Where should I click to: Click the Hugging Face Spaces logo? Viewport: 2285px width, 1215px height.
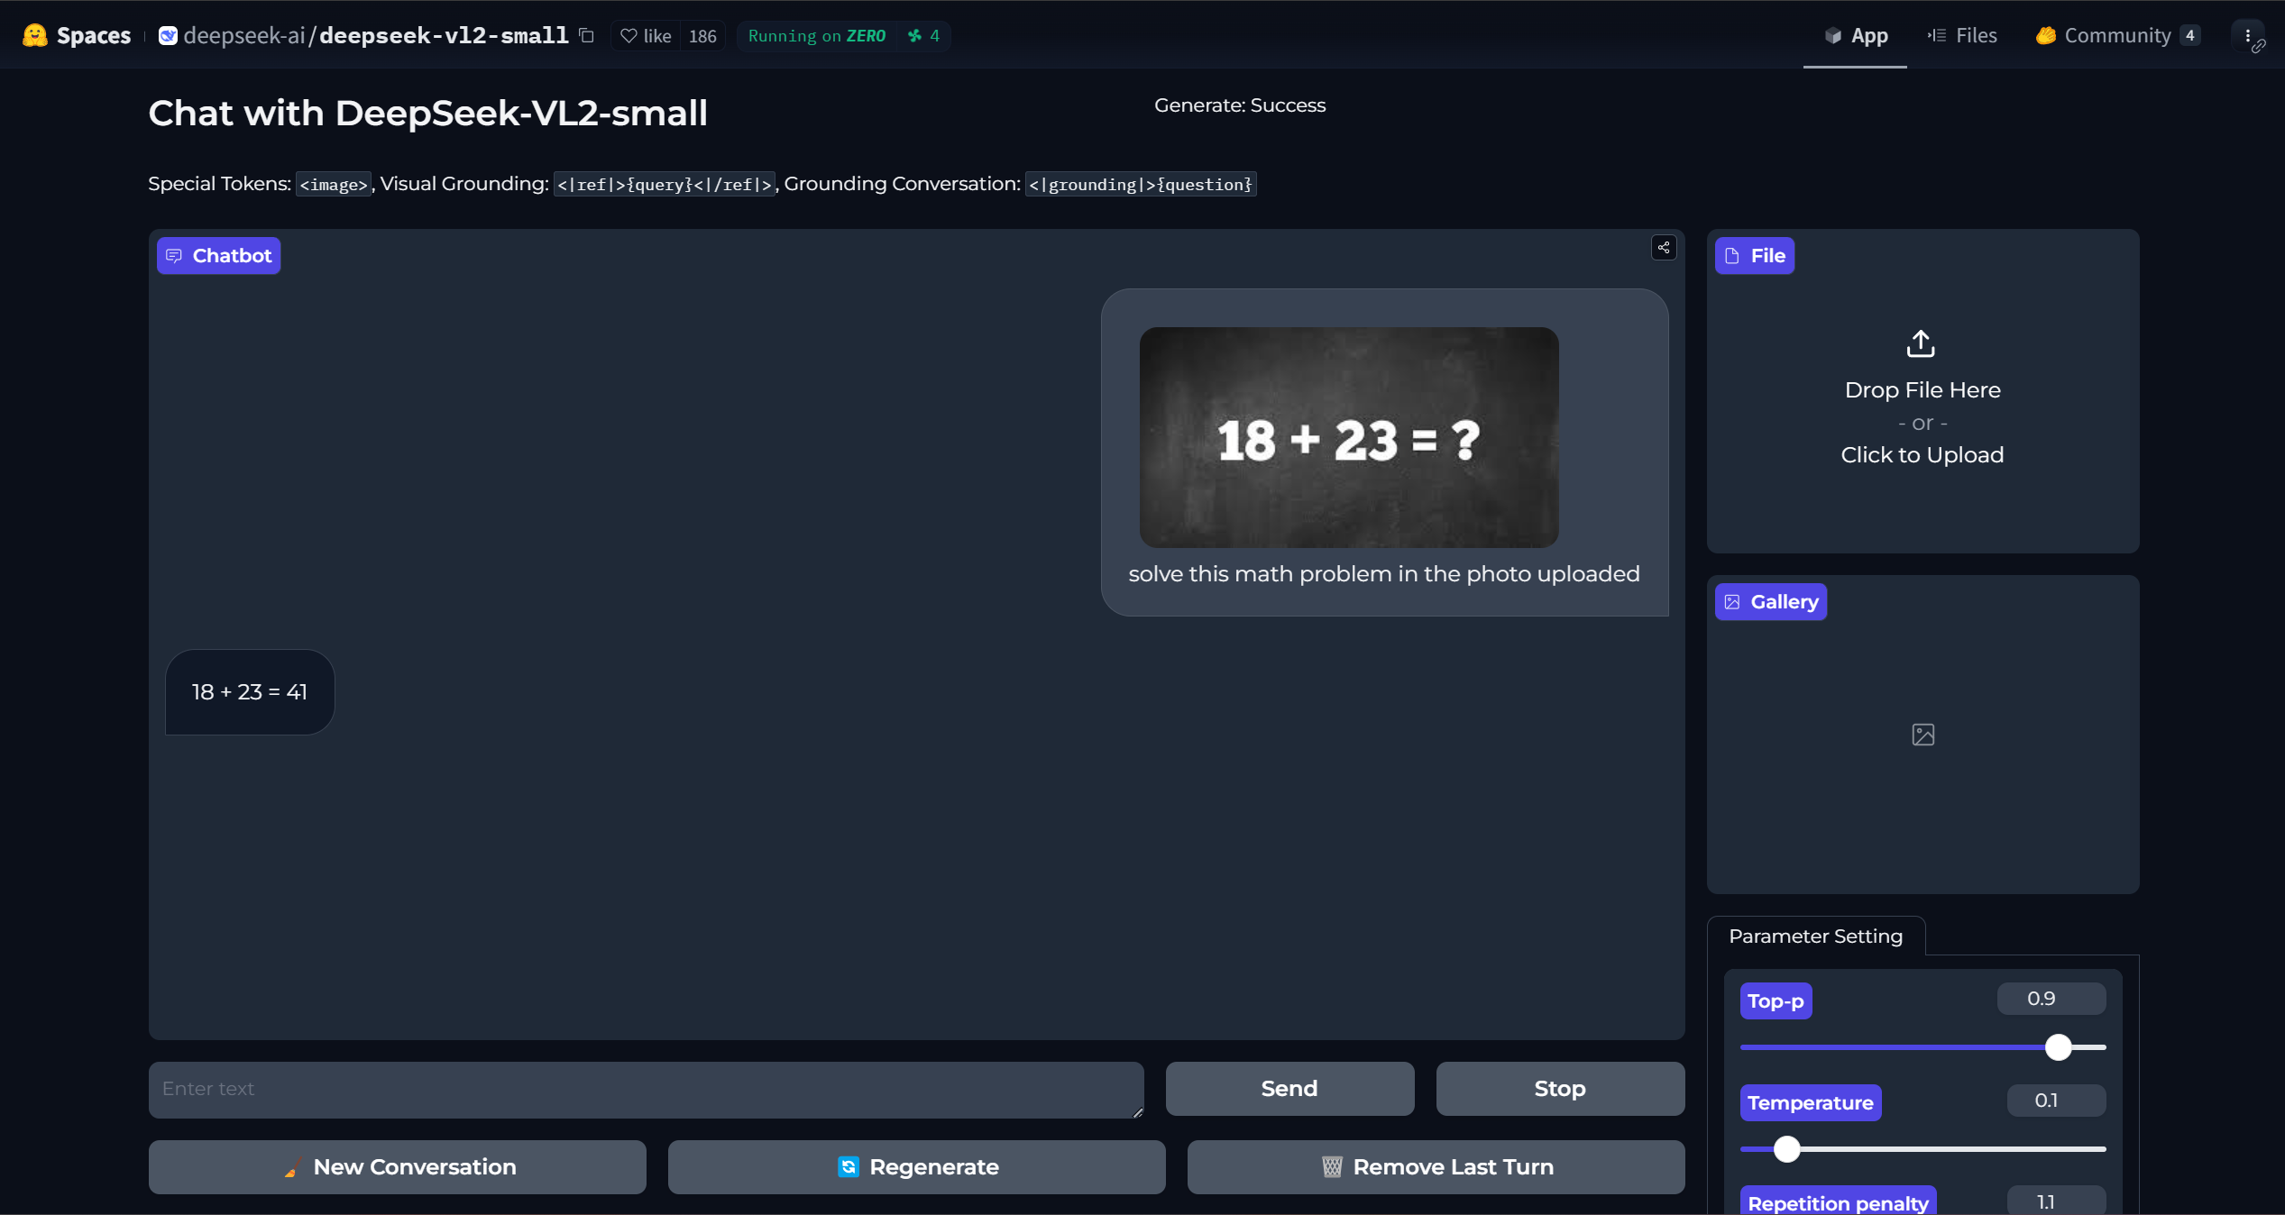35,35
